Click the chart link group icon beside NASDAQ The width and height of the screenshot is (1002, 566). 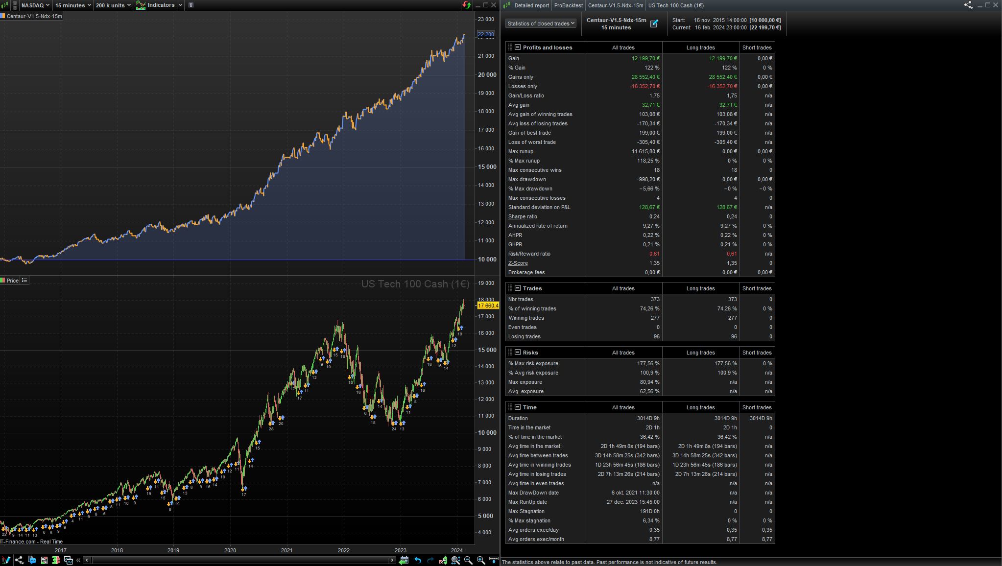tap(15, 5)
